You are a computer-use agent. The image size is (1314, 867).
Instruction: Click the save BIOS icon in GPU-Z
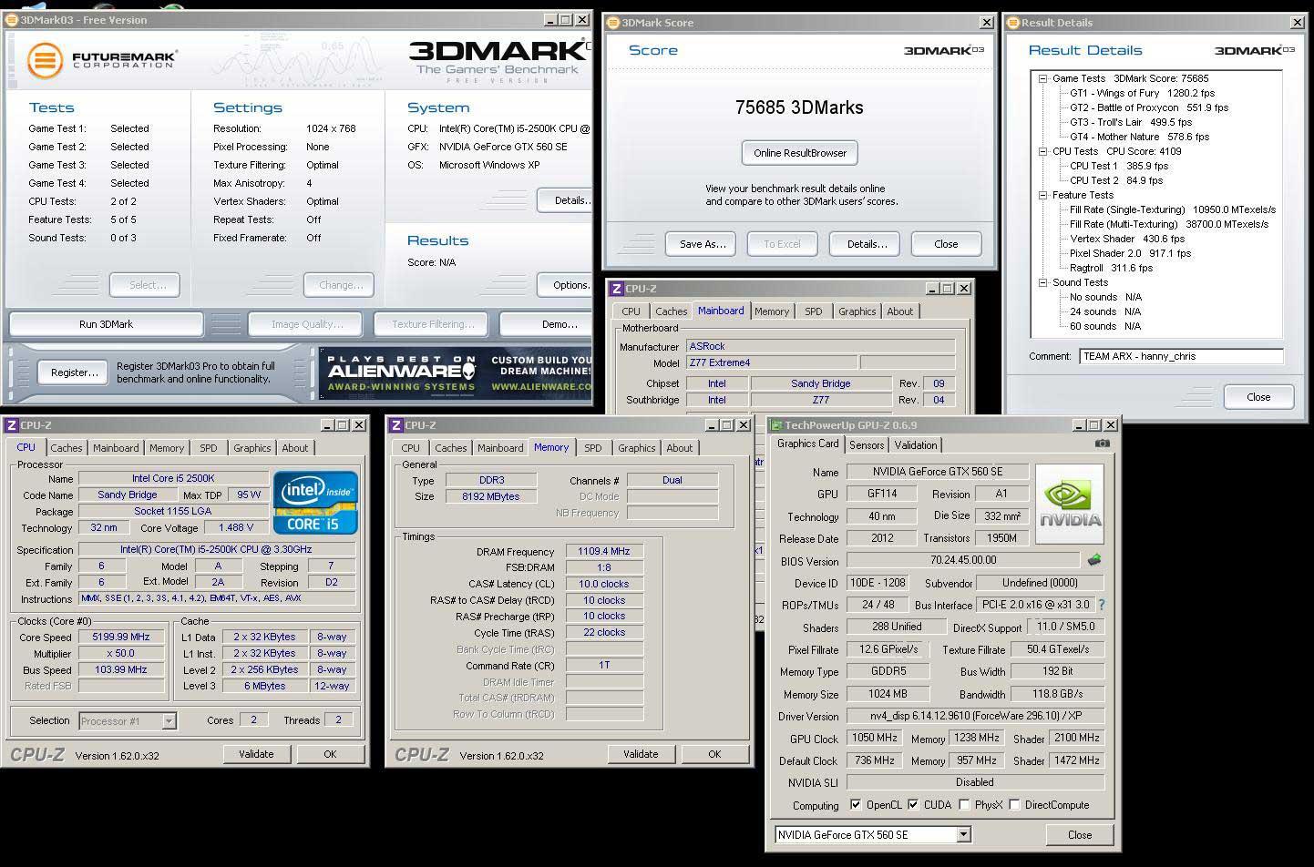[x=1094, y=560]
